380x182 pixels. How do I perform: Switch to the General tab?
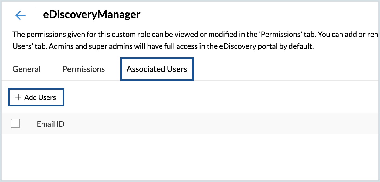pyautogui.click(x=26, y=69)
